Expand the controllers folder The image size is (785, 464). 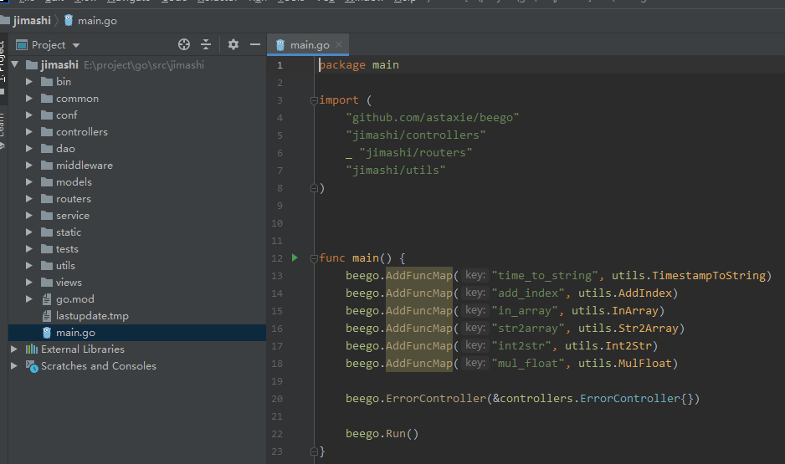click(x=29, y=132)
